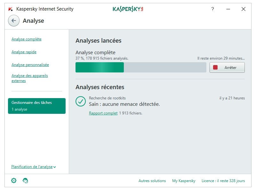Select Analyse rapide in sidebar
Viewport: 255px width, 193px height.
click(x=24, y=52)
